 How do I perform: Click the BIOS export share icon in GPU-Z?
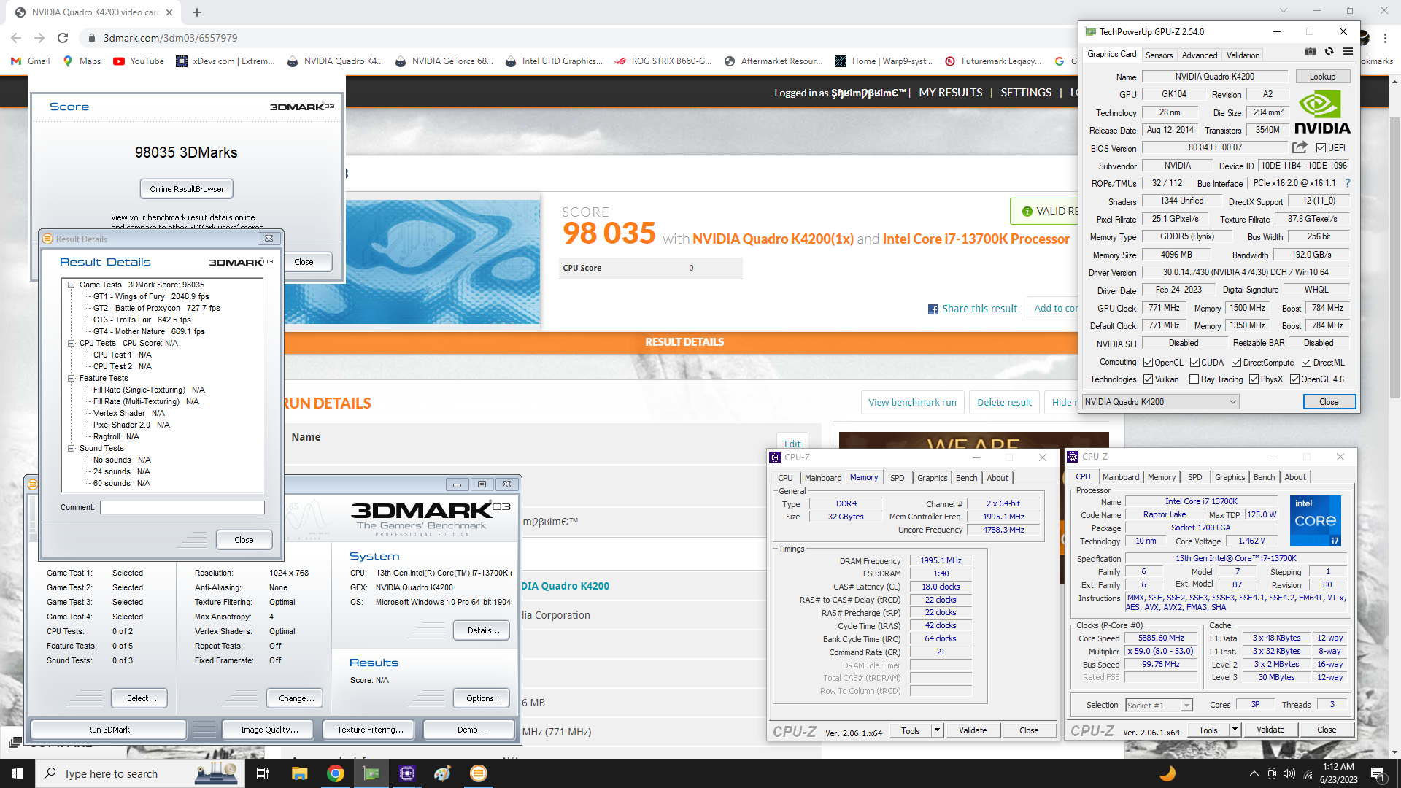point(1300,147)
